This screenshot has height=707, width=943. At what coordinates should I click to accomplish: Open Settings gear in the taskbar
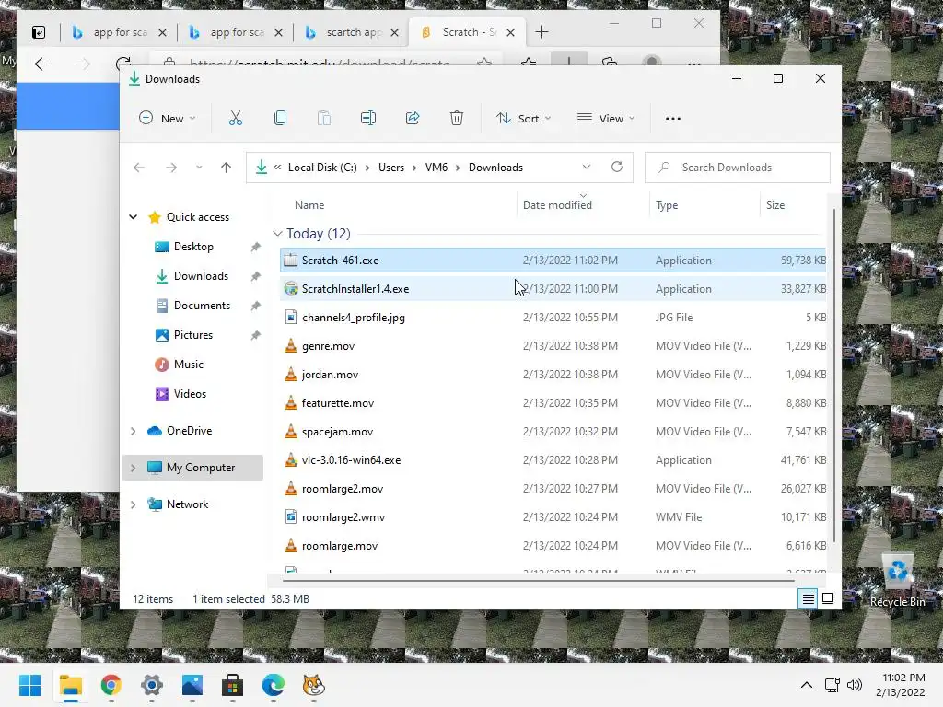pyautogui.click(x=152, y=685)
